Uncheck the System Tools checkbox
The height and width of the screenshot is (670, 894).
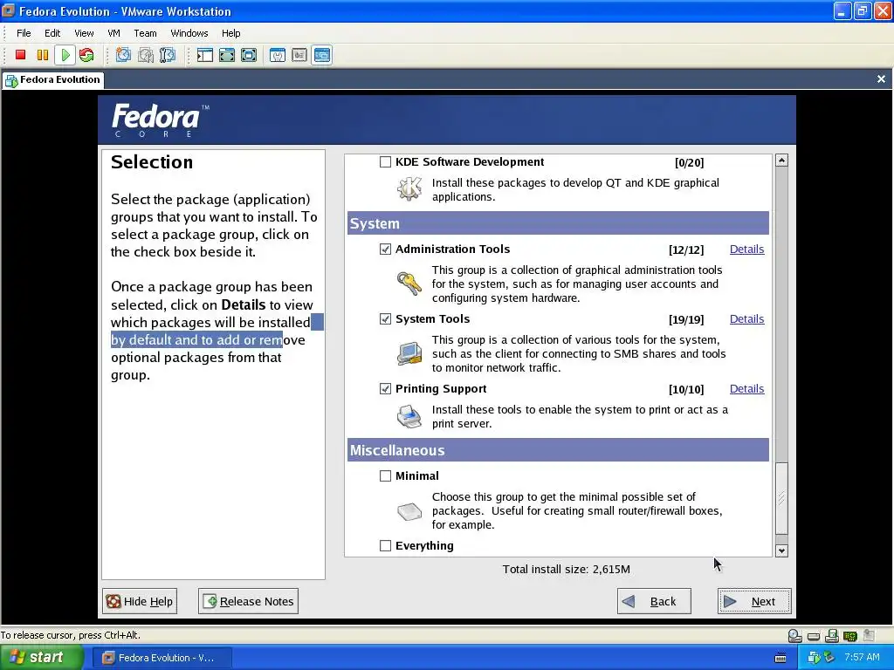[385, 319]
